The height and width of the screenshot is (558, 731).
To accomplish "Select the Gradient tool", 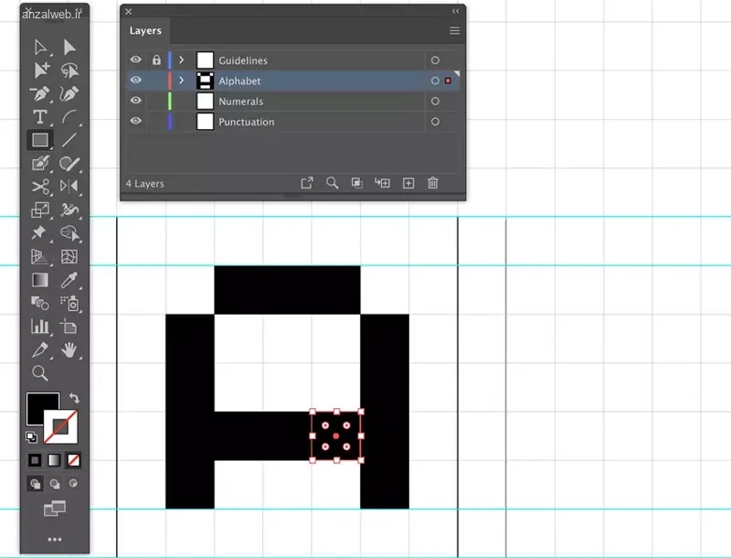I will (x=40, y=280).
